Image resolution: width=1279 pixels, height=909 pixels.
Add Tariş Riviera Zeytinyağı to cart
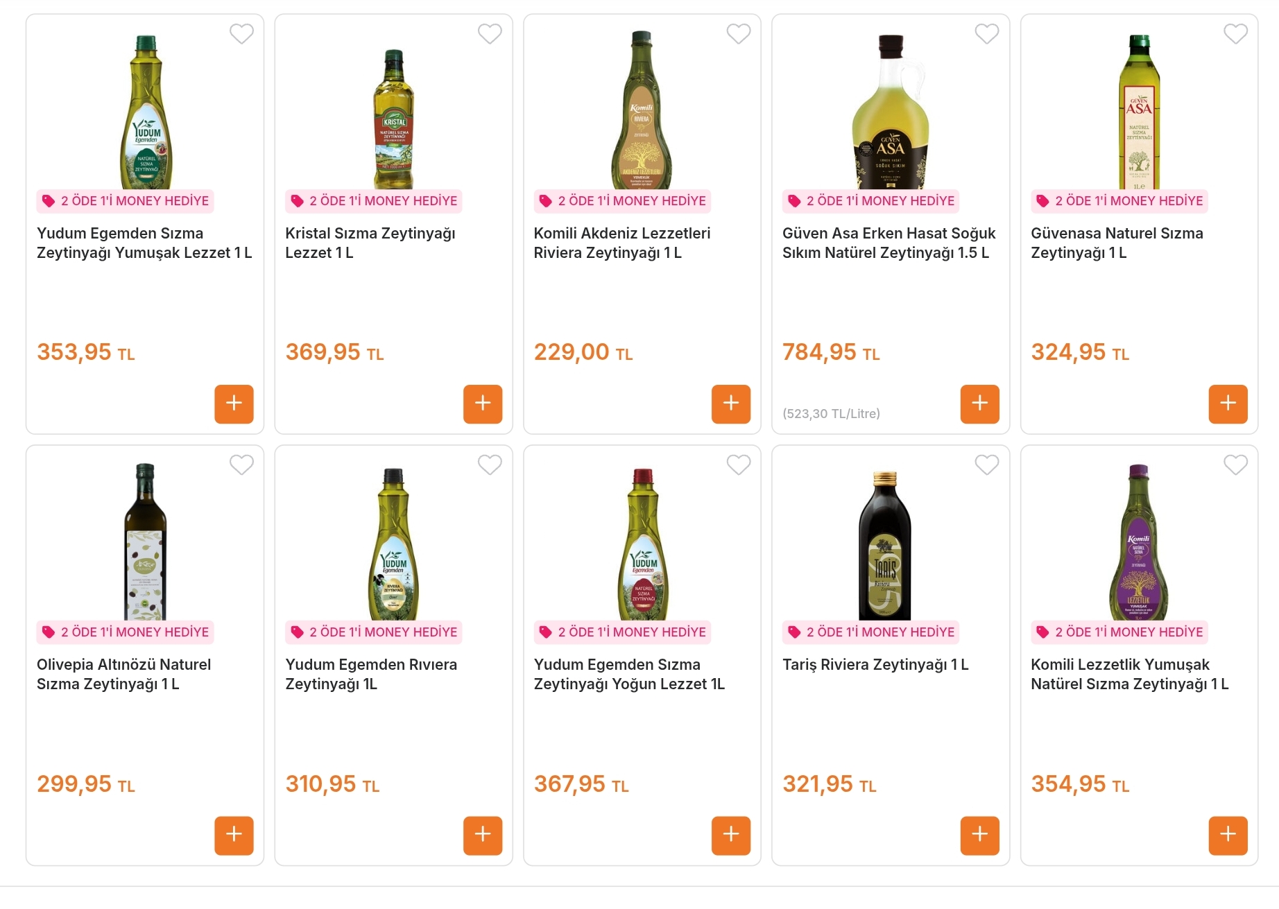pos(979,836)
